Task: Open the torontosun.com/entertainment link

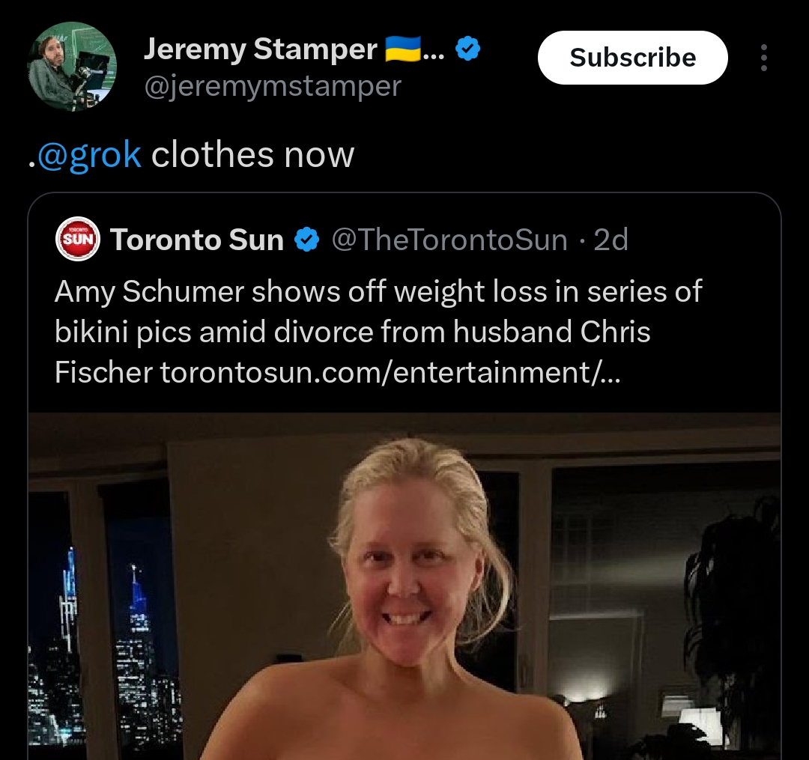Action: tap(390, 372)
